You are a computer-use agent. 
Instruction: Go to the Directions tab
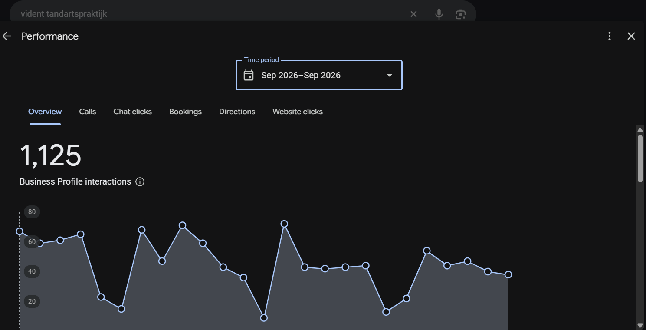pyautogui.click(x=237, y=112)
